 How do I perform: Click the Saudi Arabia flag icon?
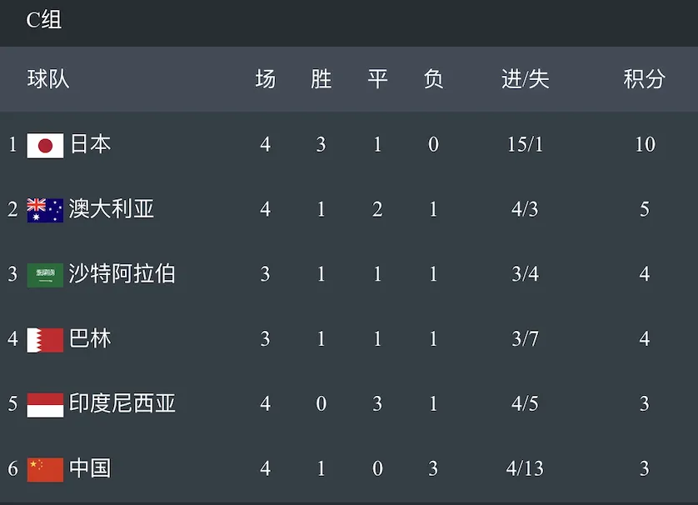tap(45, 275)
